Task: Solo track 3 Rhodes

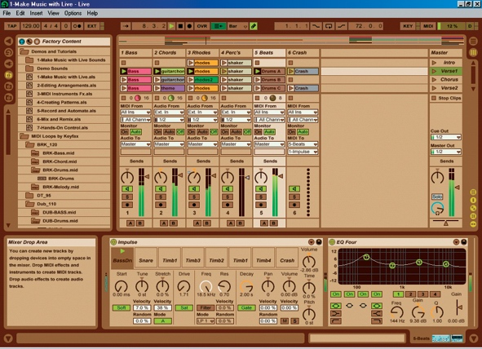Action: [x=194, y=197]
